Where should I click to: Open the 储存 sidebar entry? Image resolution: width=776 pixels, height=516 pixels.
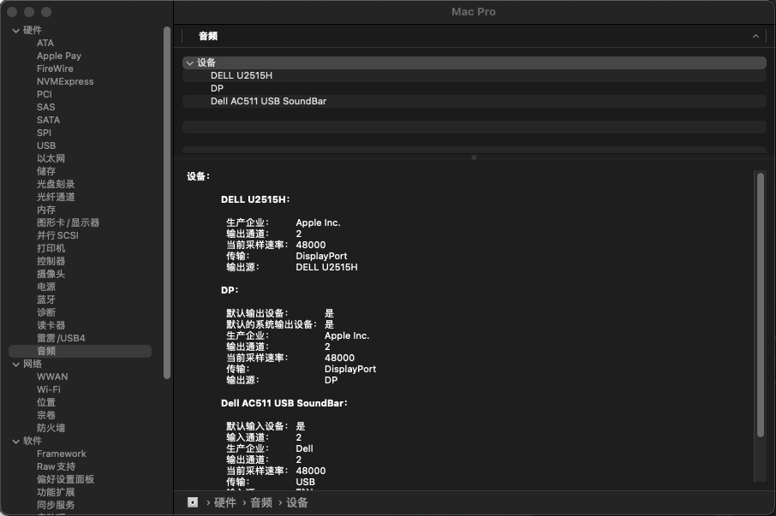tap(46, 171)
